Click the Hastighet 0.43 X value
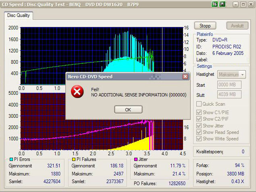The width and height of the screenshot is (256, 192). [238, 182]
